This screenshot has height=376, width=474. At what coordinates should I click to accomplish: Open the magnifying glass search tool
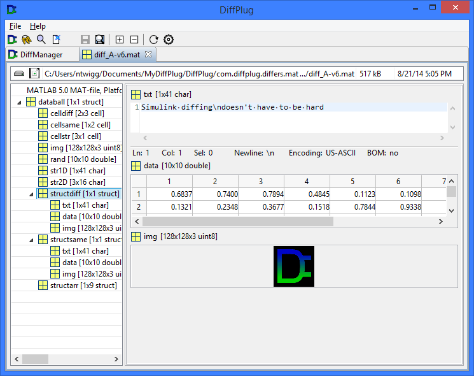point(41,40)
